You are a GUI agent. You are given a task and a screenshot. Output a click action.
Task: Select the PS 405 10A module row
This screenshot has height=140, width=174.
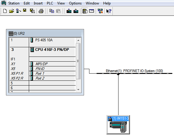coord(43,42)
